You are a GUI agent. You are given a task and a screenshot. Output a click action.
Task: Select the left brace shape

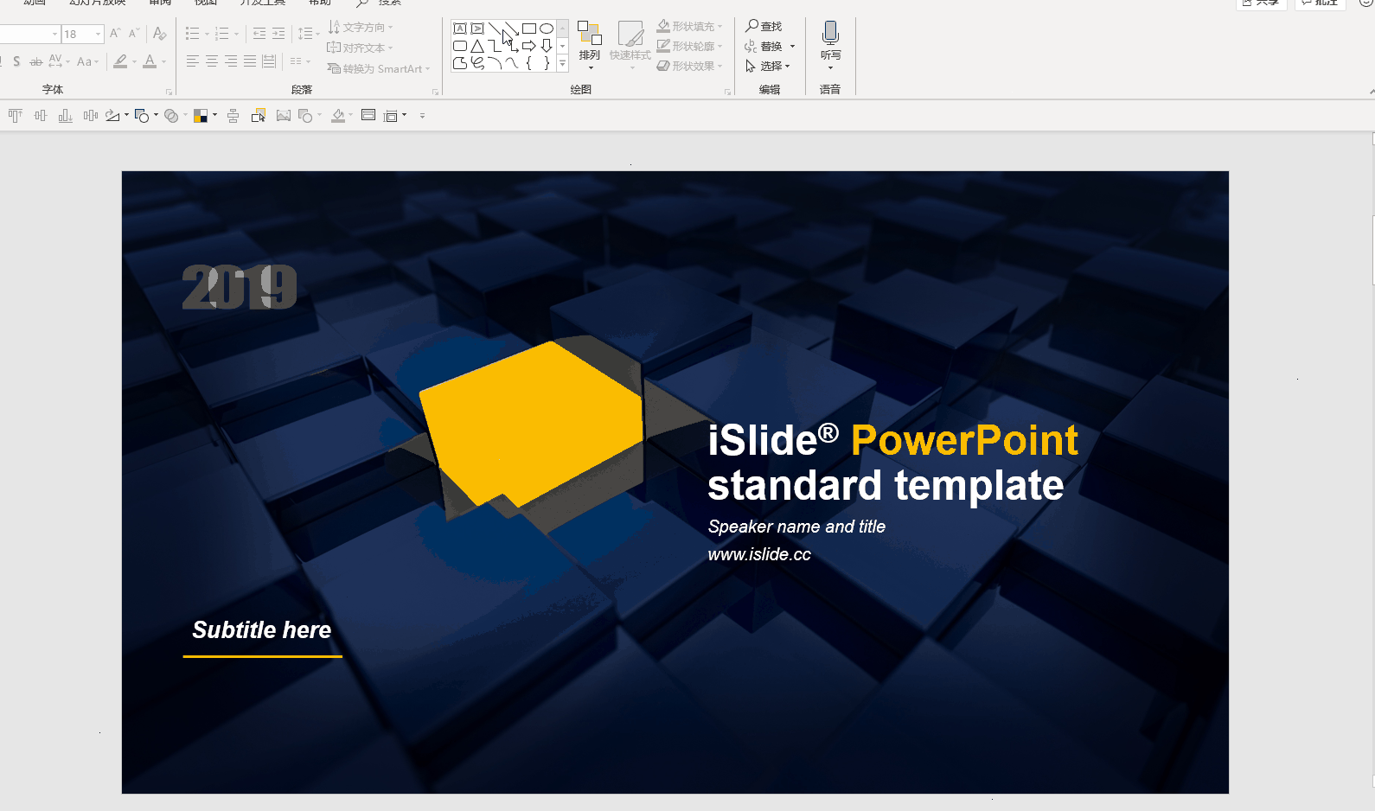coord(529,63)
